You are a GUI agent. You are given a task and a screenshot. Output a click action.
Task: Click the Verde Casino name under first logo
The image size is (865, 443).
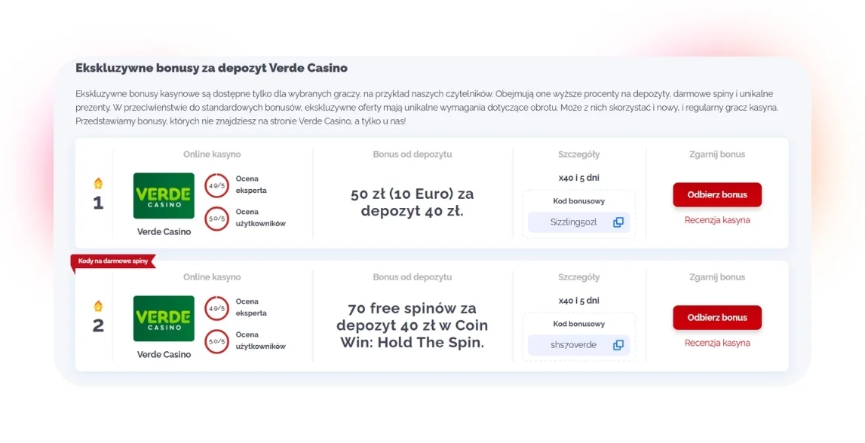(x=164, y=231)
